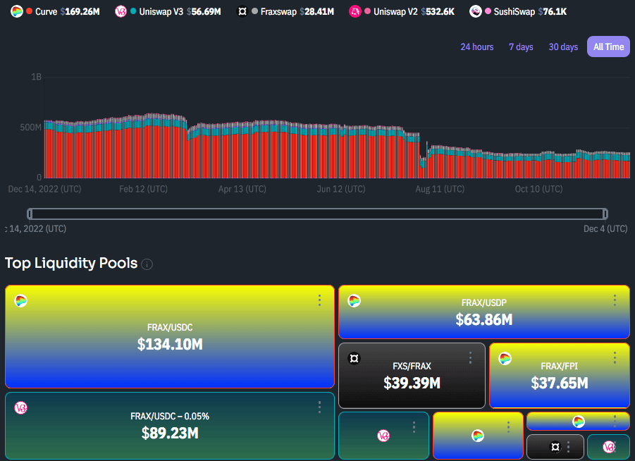This screenshot has height=461, width=635.
Task: Click the Curve logo in FRAX/FPI tile
Action: point(505,359)
